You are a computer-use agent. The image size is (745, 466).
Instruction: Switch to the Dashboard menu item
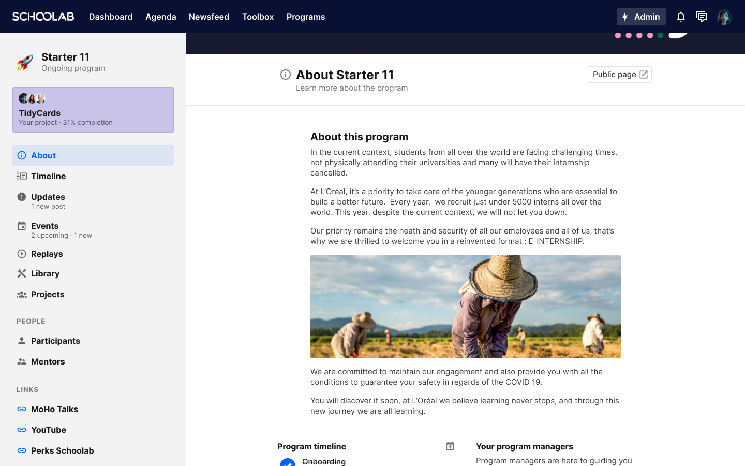(111, 17)
